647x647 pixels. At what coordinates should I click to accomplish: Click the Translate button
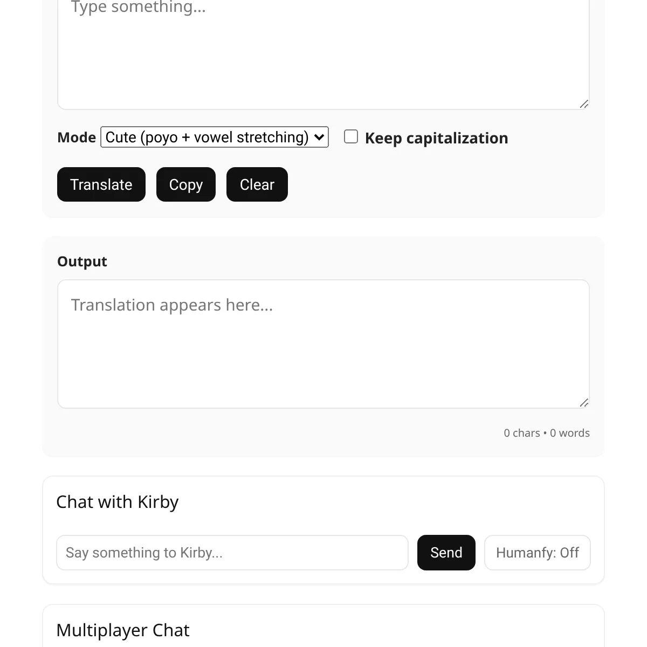pos(101,184)
